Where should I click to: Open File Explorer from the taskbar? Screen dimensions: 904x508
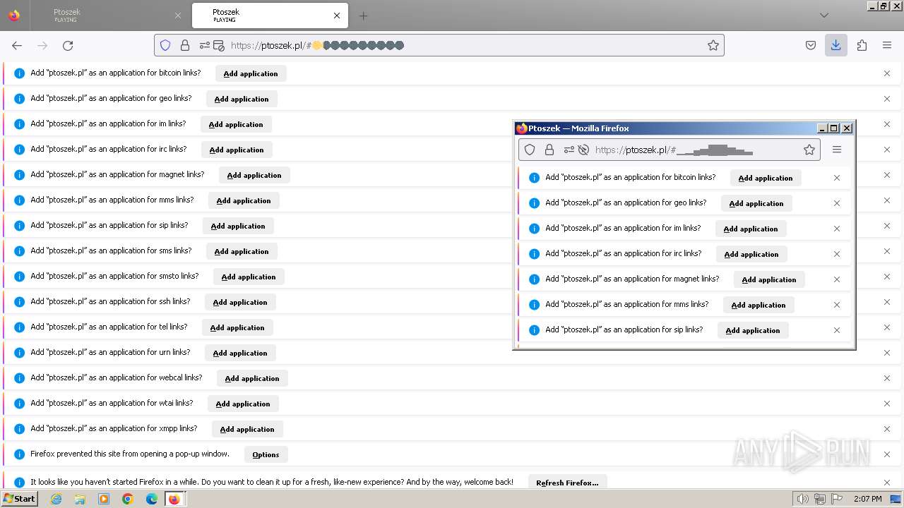(x=80, y=499)
